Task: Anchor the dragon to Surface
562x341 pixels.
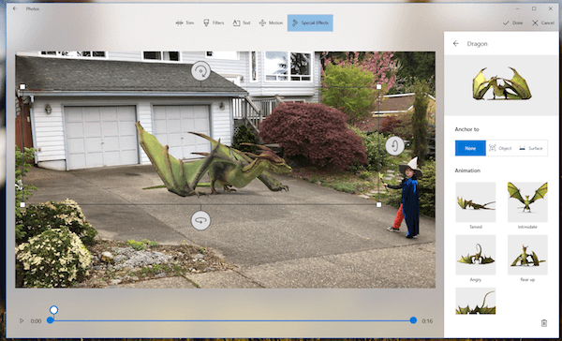Action: click(x=531, y=148)
